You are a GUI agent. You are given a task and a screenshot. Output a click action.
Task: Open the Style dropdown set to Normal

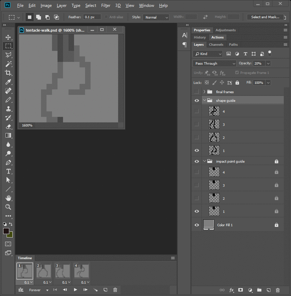(x=156, y=17)
